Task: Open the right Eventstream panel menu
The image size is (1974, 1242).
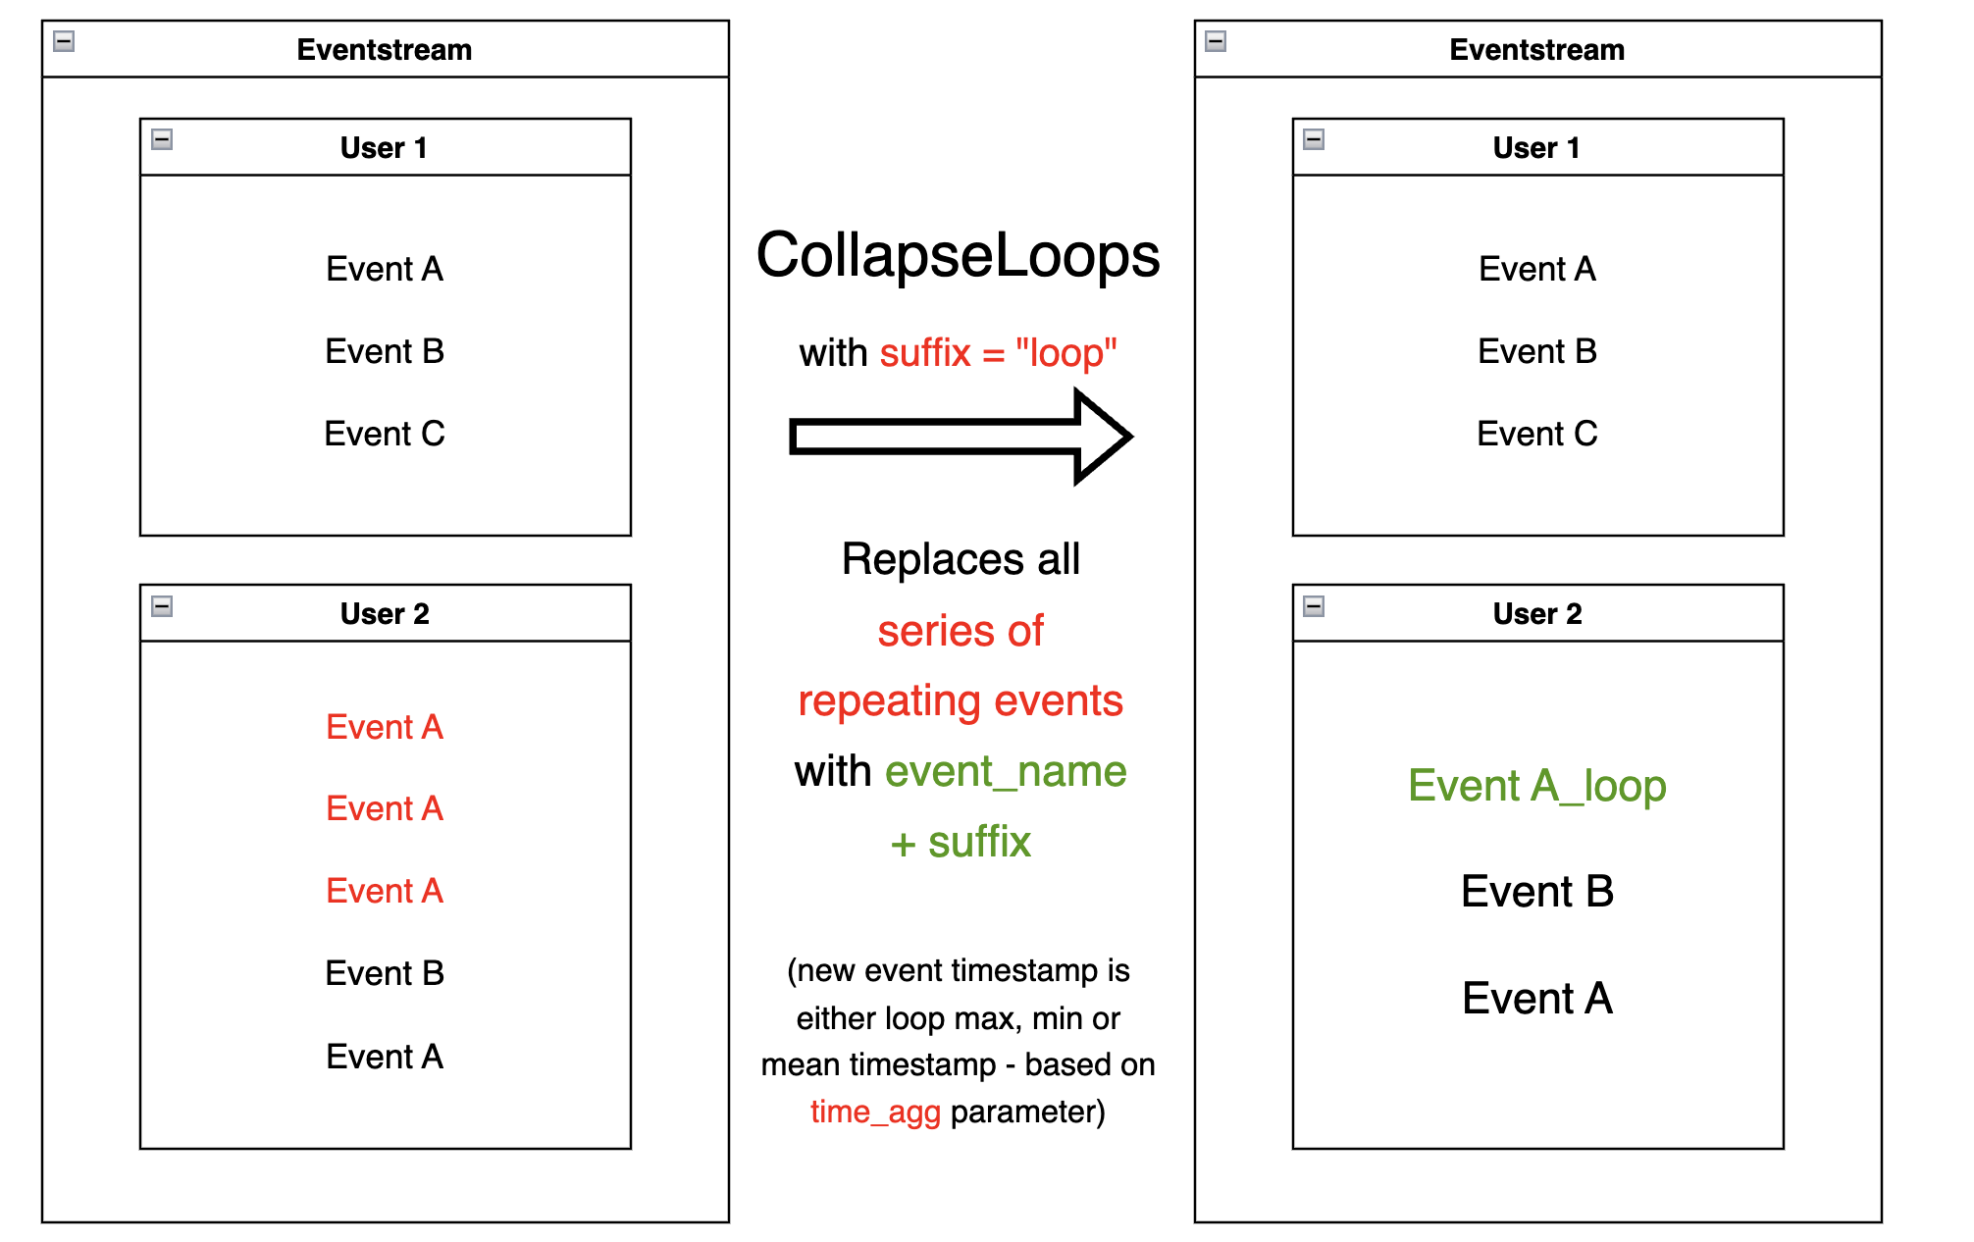Action: tap(1215, 41)
